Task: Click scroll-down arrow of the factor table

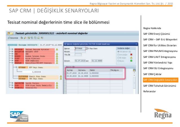Action: pyautogui.click(x=134, y=75)
